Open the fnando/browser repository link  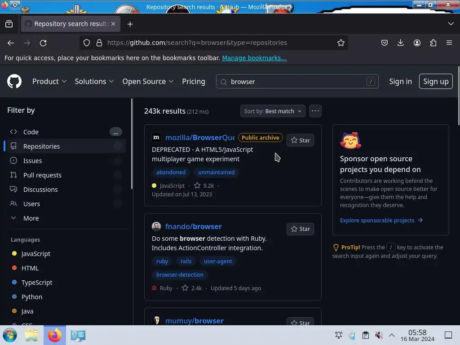click(193, 226)
